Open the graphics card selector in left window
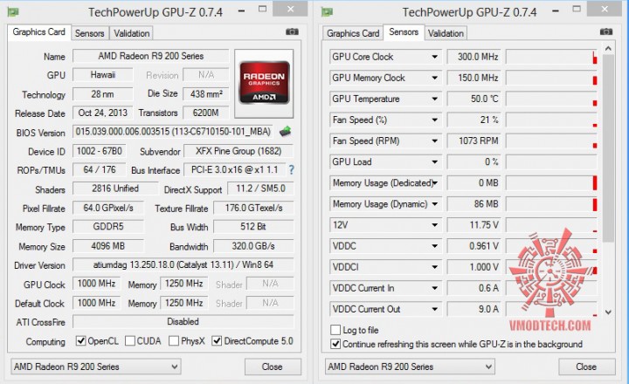629x384 pixels. click(95, 367)
